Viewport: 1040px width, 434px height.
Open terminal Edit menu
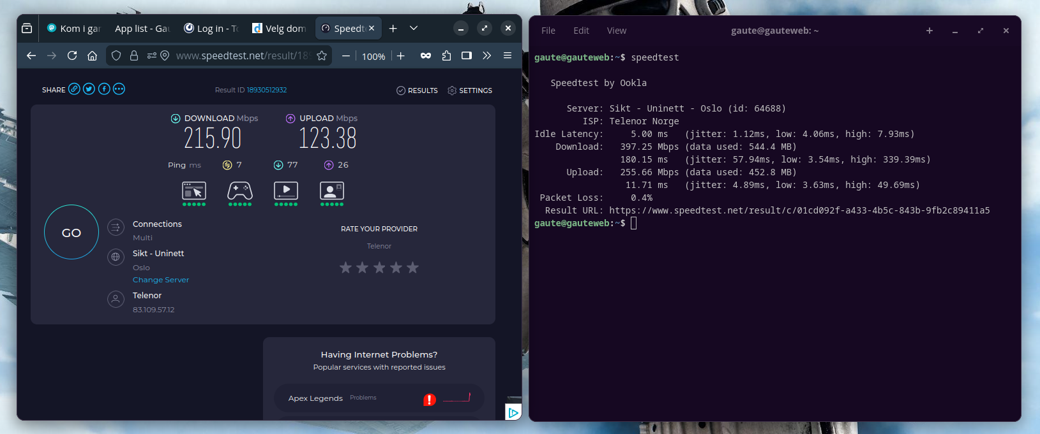(x=581, y=31)
